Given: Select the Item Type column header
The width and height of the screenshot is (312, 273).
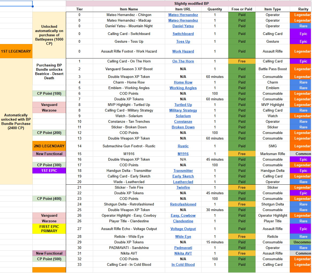Looking at the screenshot, I should 273,9.
